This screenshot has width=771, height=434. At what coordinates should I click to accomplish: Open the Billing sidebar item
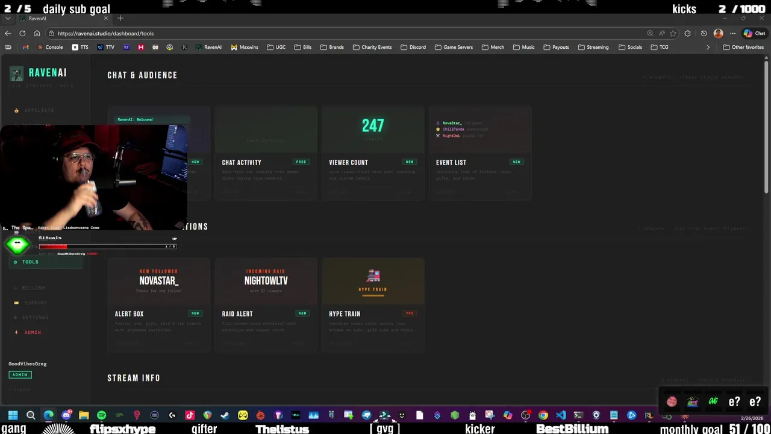point(30,288)
